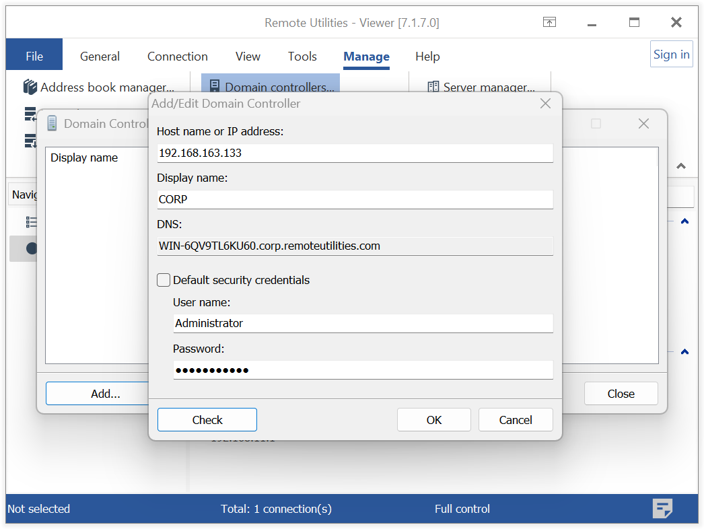
Task: Close the Domain Controllers window with X
Action: [643, 124]
